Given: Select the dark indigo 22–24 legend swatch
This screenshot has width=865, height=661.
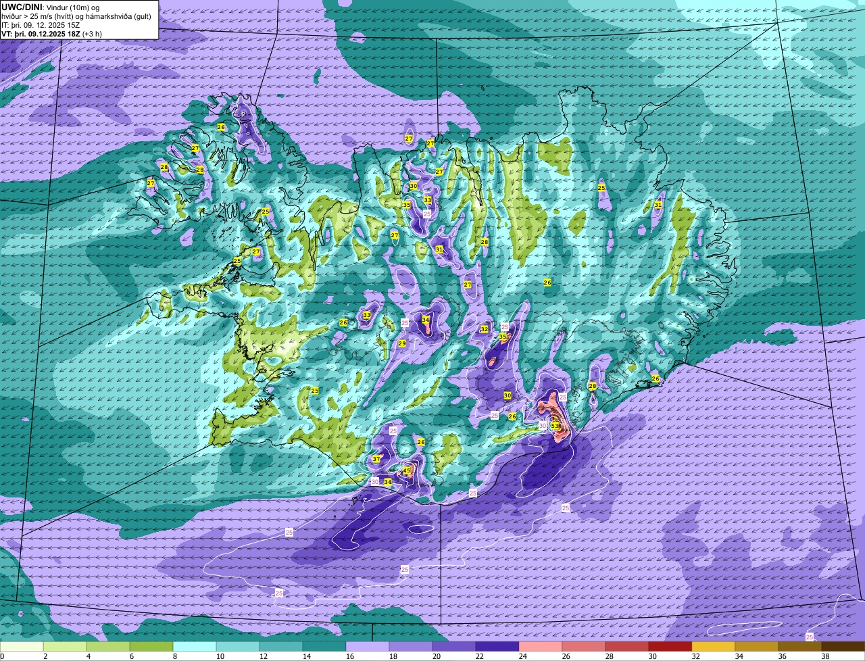Looking at the screenshot, I should point(497,647).
